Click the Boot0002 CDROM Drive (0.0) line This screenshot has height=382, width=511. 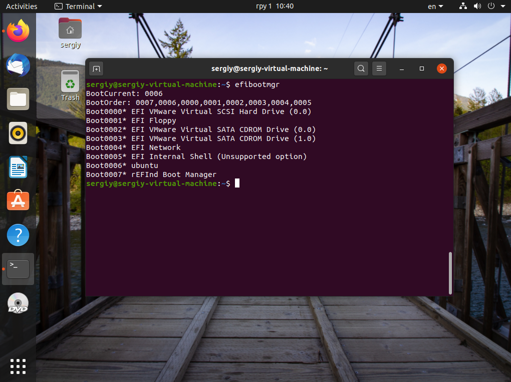pos(201,129)
